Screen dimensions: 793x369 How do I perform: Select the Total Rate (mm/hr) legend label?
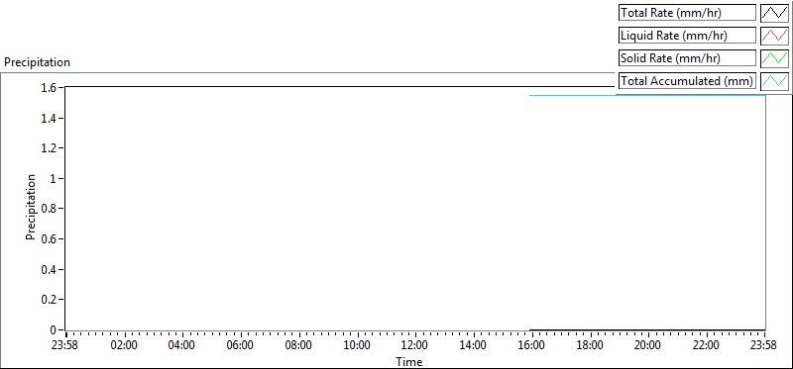pos(687,13)
